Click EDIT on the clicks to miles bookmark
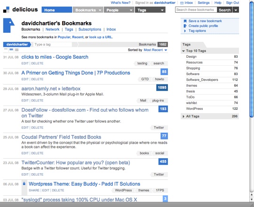Screen dimensions: 254x207 (25, 63)
